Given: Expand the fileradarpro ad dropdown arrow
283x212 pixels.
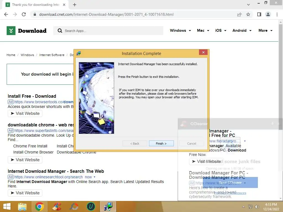Looking at the screenshot, I should pos(245,141).
